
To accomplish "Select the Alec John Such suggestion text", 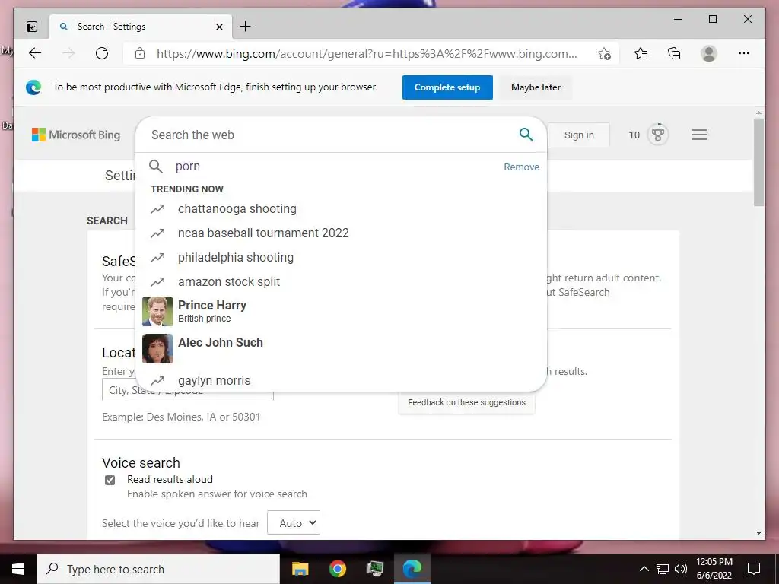I will click(x=220, y=343).
